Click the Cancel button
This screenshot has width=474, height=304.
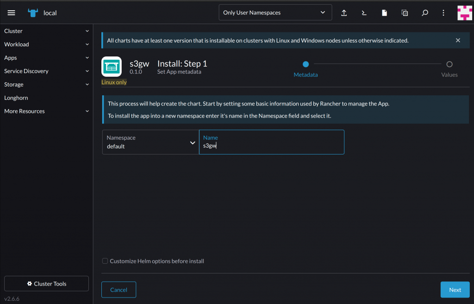(118, 290)
